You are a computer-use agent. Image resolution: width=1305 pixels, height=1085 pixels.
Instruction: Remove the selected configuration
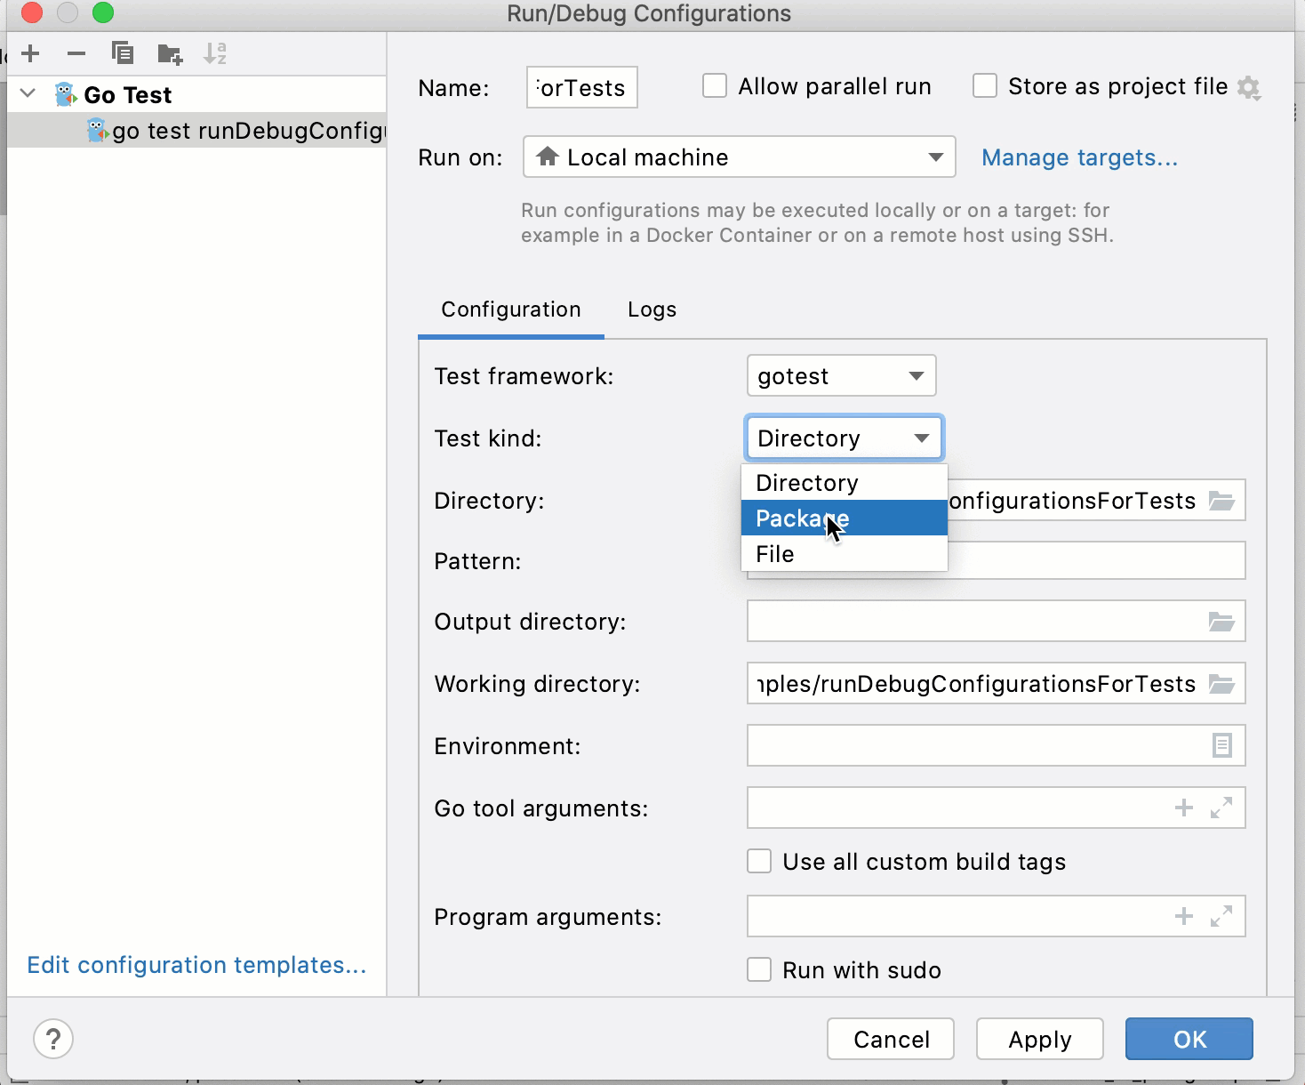point(76,53)
